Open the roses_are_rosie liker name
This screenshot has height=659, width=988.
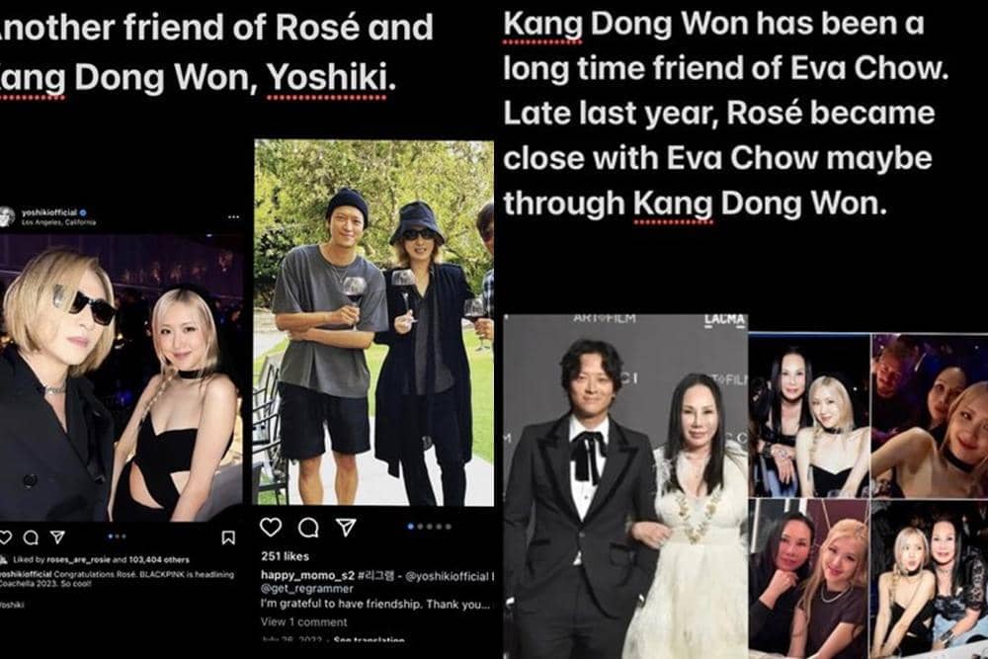pyautogui.click(x=78, y=559)
